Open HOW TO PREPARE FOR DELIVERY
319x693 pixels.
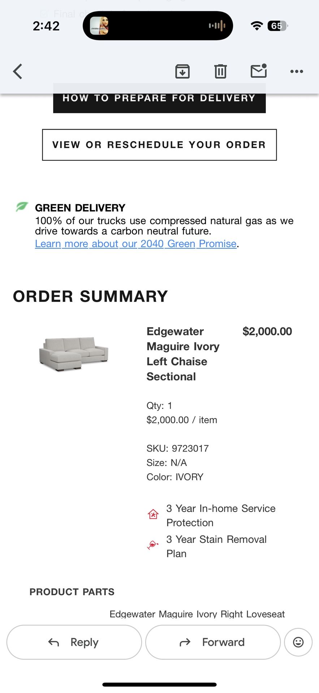point(159,98)
